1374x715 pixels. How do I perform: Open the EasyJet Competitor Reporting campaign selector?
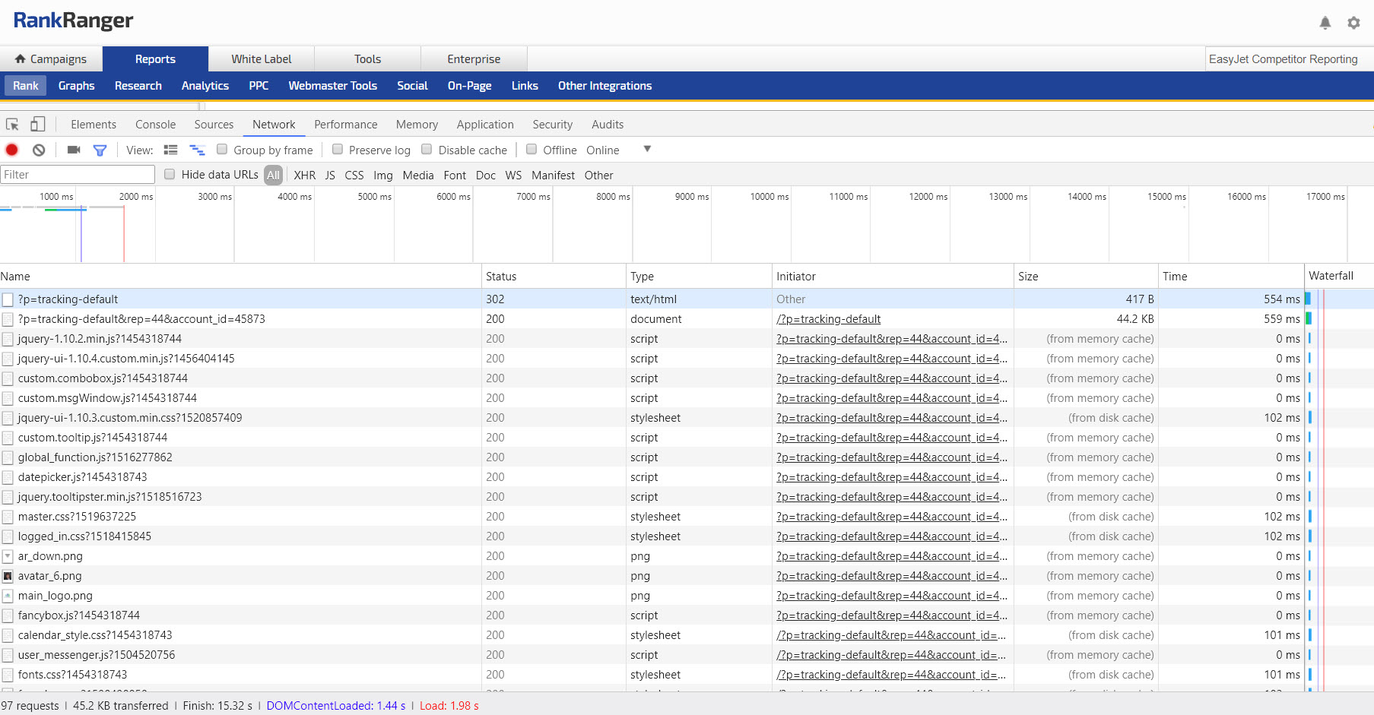coord(1283,59)
